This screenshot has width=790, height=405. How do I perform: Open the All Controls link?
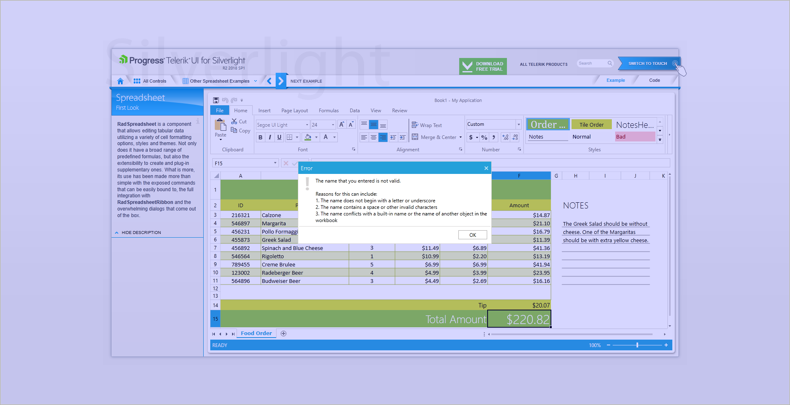pos(150,81)
